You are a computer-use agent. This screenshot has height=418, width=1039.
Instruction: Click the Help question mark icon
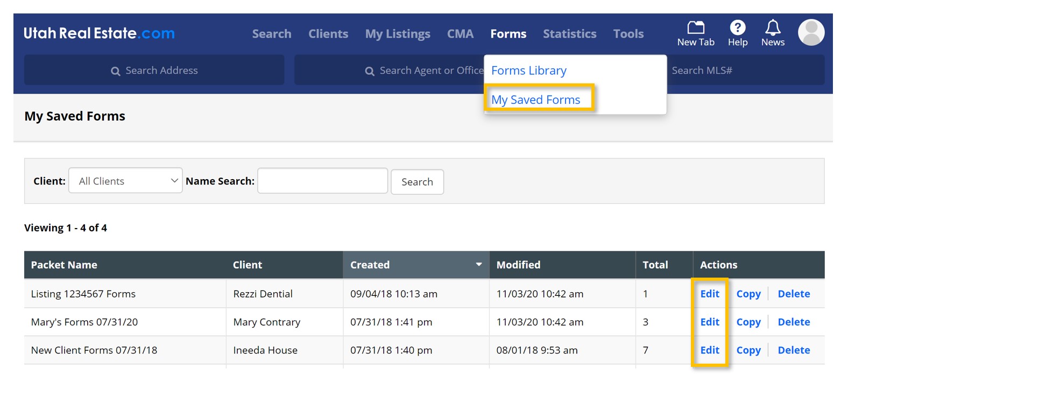(x=737, y=27)
